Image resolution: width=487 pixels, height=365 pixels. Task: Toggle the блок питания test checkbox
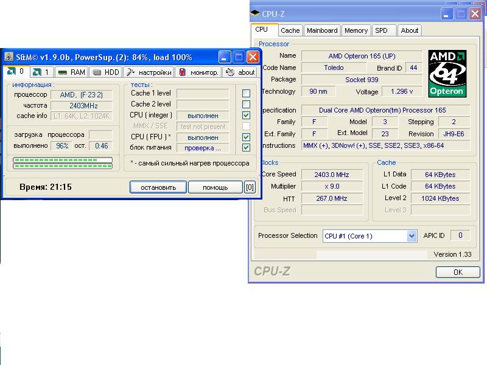coord(246,147)
